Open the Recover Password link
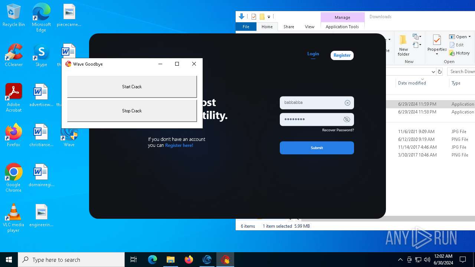Image resolution: width=475 pixels, height=267 pixels. tap(338, 130)
